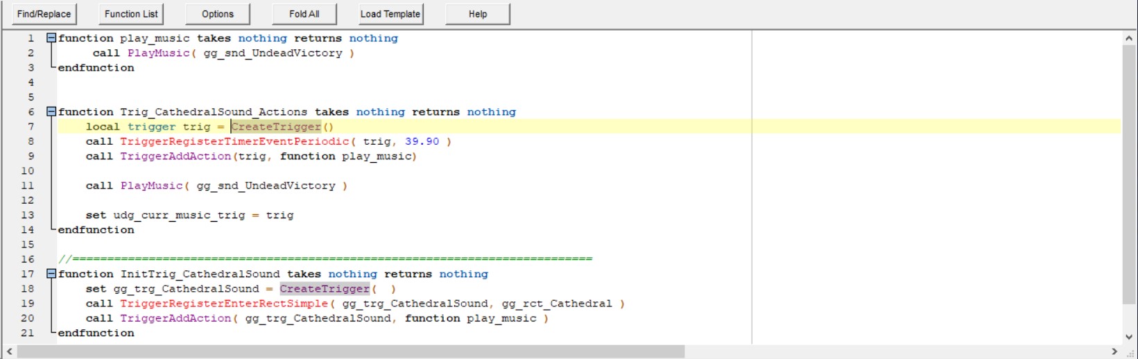Click gg_rct_Cathedral argument on line 19
1138x359 pixels.
[x=557, y=304]
